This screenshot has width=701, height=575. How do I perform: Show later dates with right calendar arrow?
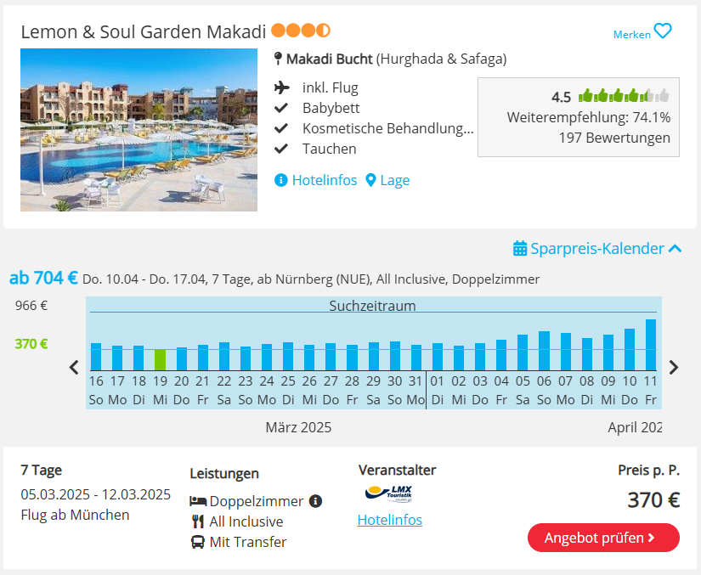point(674,367)
